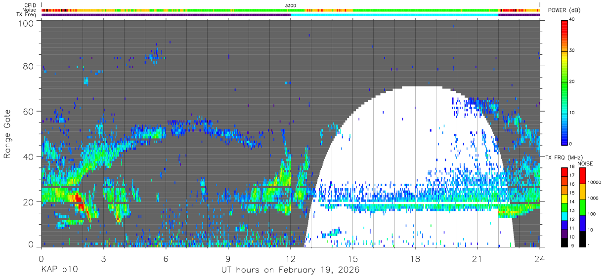The height and width of the screenshot is (280, 607).
Task: Click x-axis tick label 12
Action: (291, 258)
